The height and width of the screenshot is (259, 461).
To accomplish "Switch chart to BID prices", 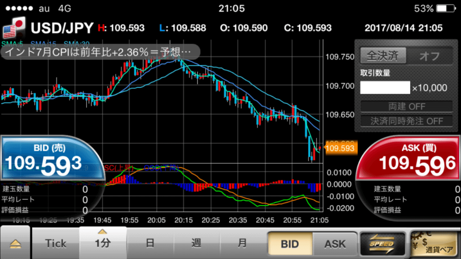I will [290, 244].
